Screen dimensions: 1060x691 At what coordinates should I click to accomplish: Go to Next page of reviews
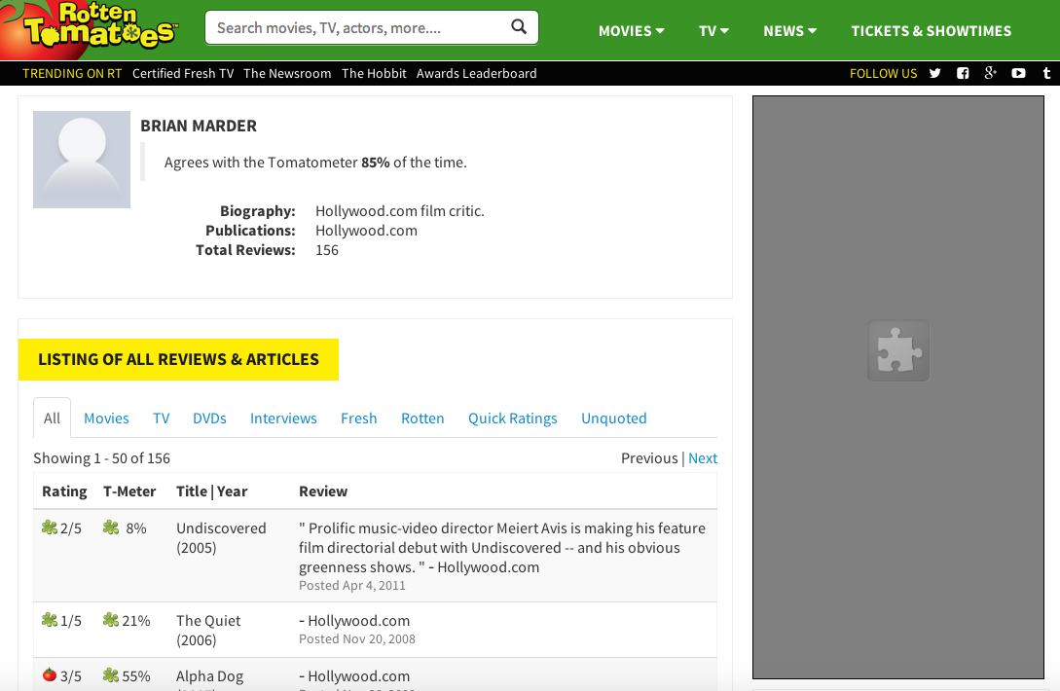click(x=703, y=458)
